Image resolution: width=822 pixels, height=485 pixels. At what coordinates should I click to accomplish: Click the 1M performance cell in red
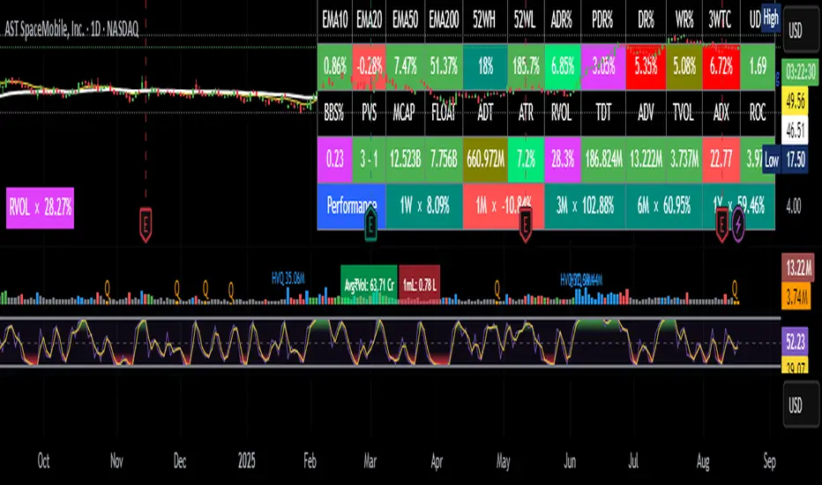pyautogui.click(x=504, y=206)
